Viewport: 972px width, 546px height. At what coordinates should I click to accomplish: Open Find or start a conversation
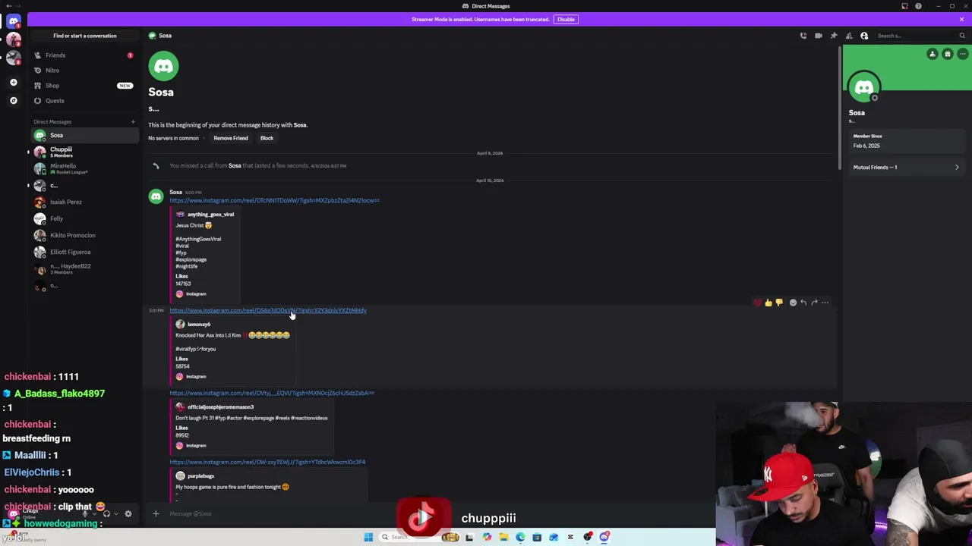[x=84, y=36]
